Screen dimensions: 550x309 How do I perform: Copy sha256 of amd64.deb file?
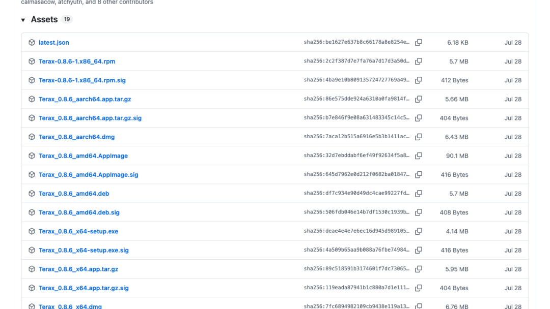coord(419,194)
